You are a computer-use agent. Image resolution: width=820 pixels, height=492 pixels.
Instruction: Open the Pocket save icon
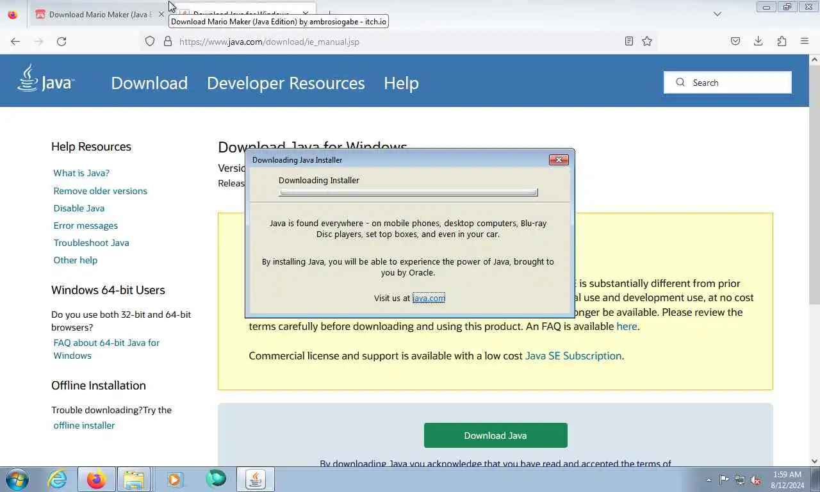(735, 41)
